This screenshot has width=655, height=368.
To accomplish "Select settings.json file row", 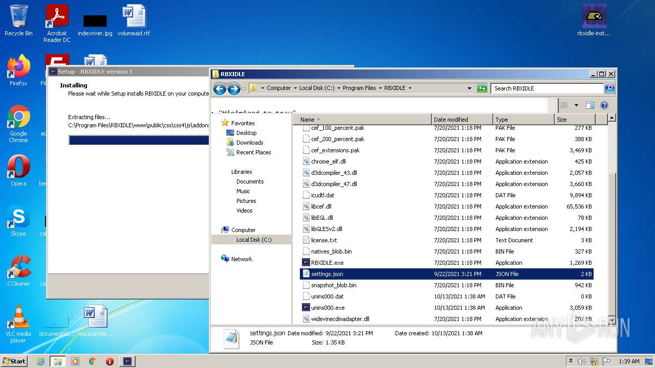I will point(447,274).
